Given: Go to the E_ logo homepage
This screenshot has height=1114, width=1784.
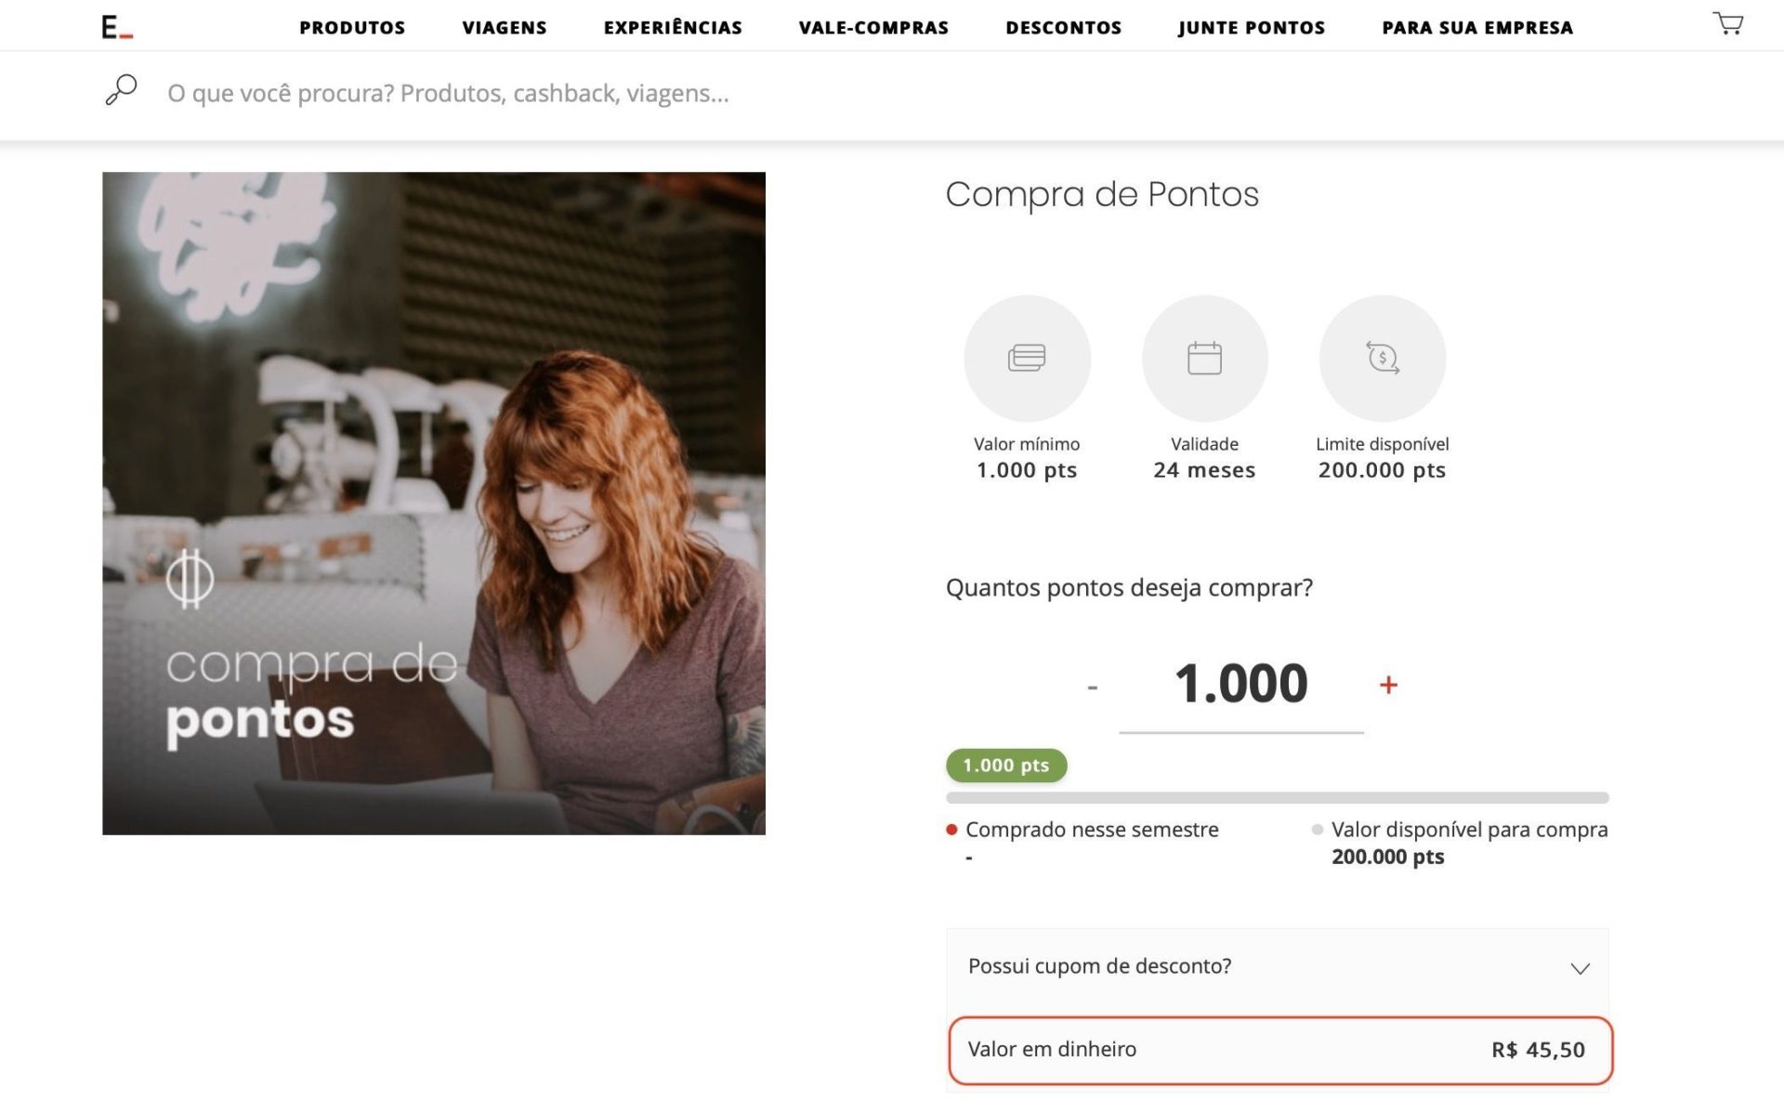Looking at the screenshot, I should coord(117,27).
